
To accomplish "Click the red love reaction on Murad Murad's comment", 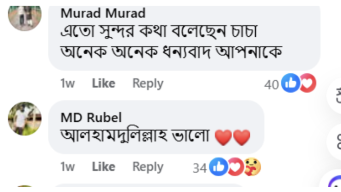I will tap(307, 84).
